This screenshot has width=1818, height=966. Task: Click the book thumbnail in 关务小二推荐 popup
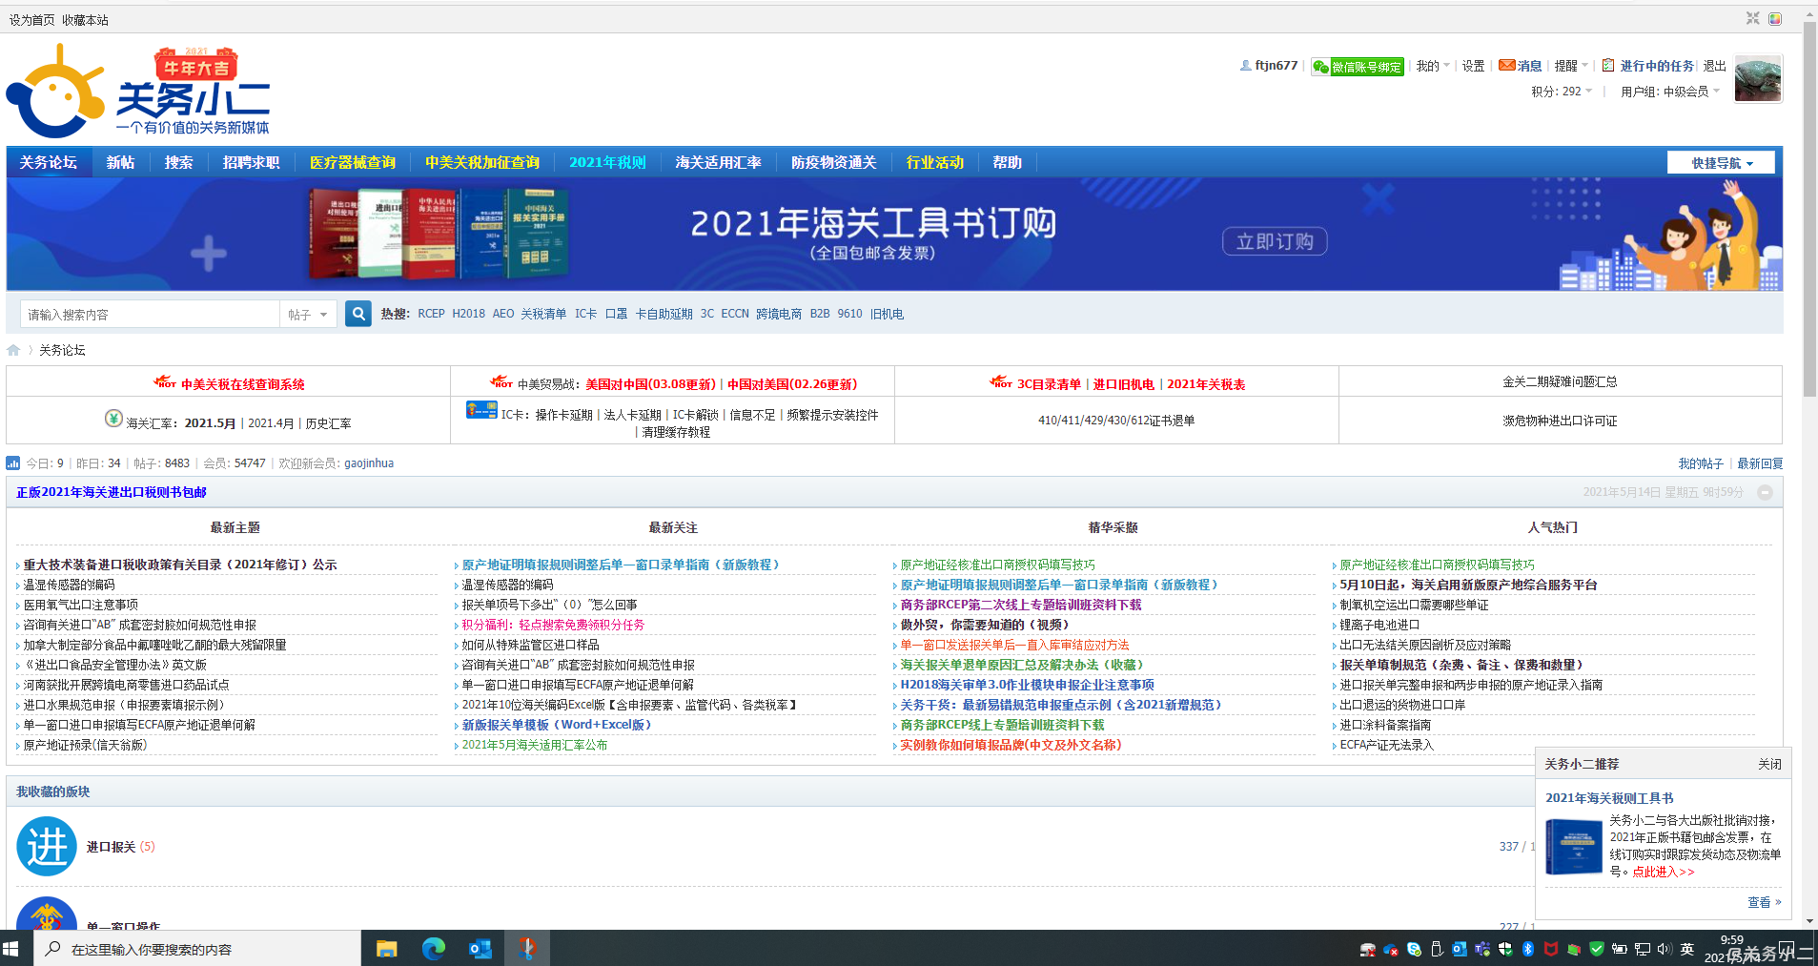tap(1574, 847)
